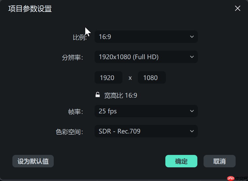
Task: Open the 分辨率 resolution dropdown
Action: [x=146, y=57]
